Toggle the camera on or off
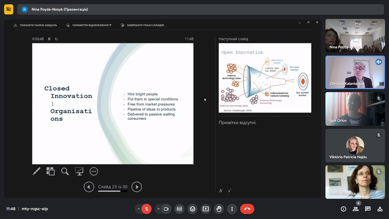 (x=166, y=209)
